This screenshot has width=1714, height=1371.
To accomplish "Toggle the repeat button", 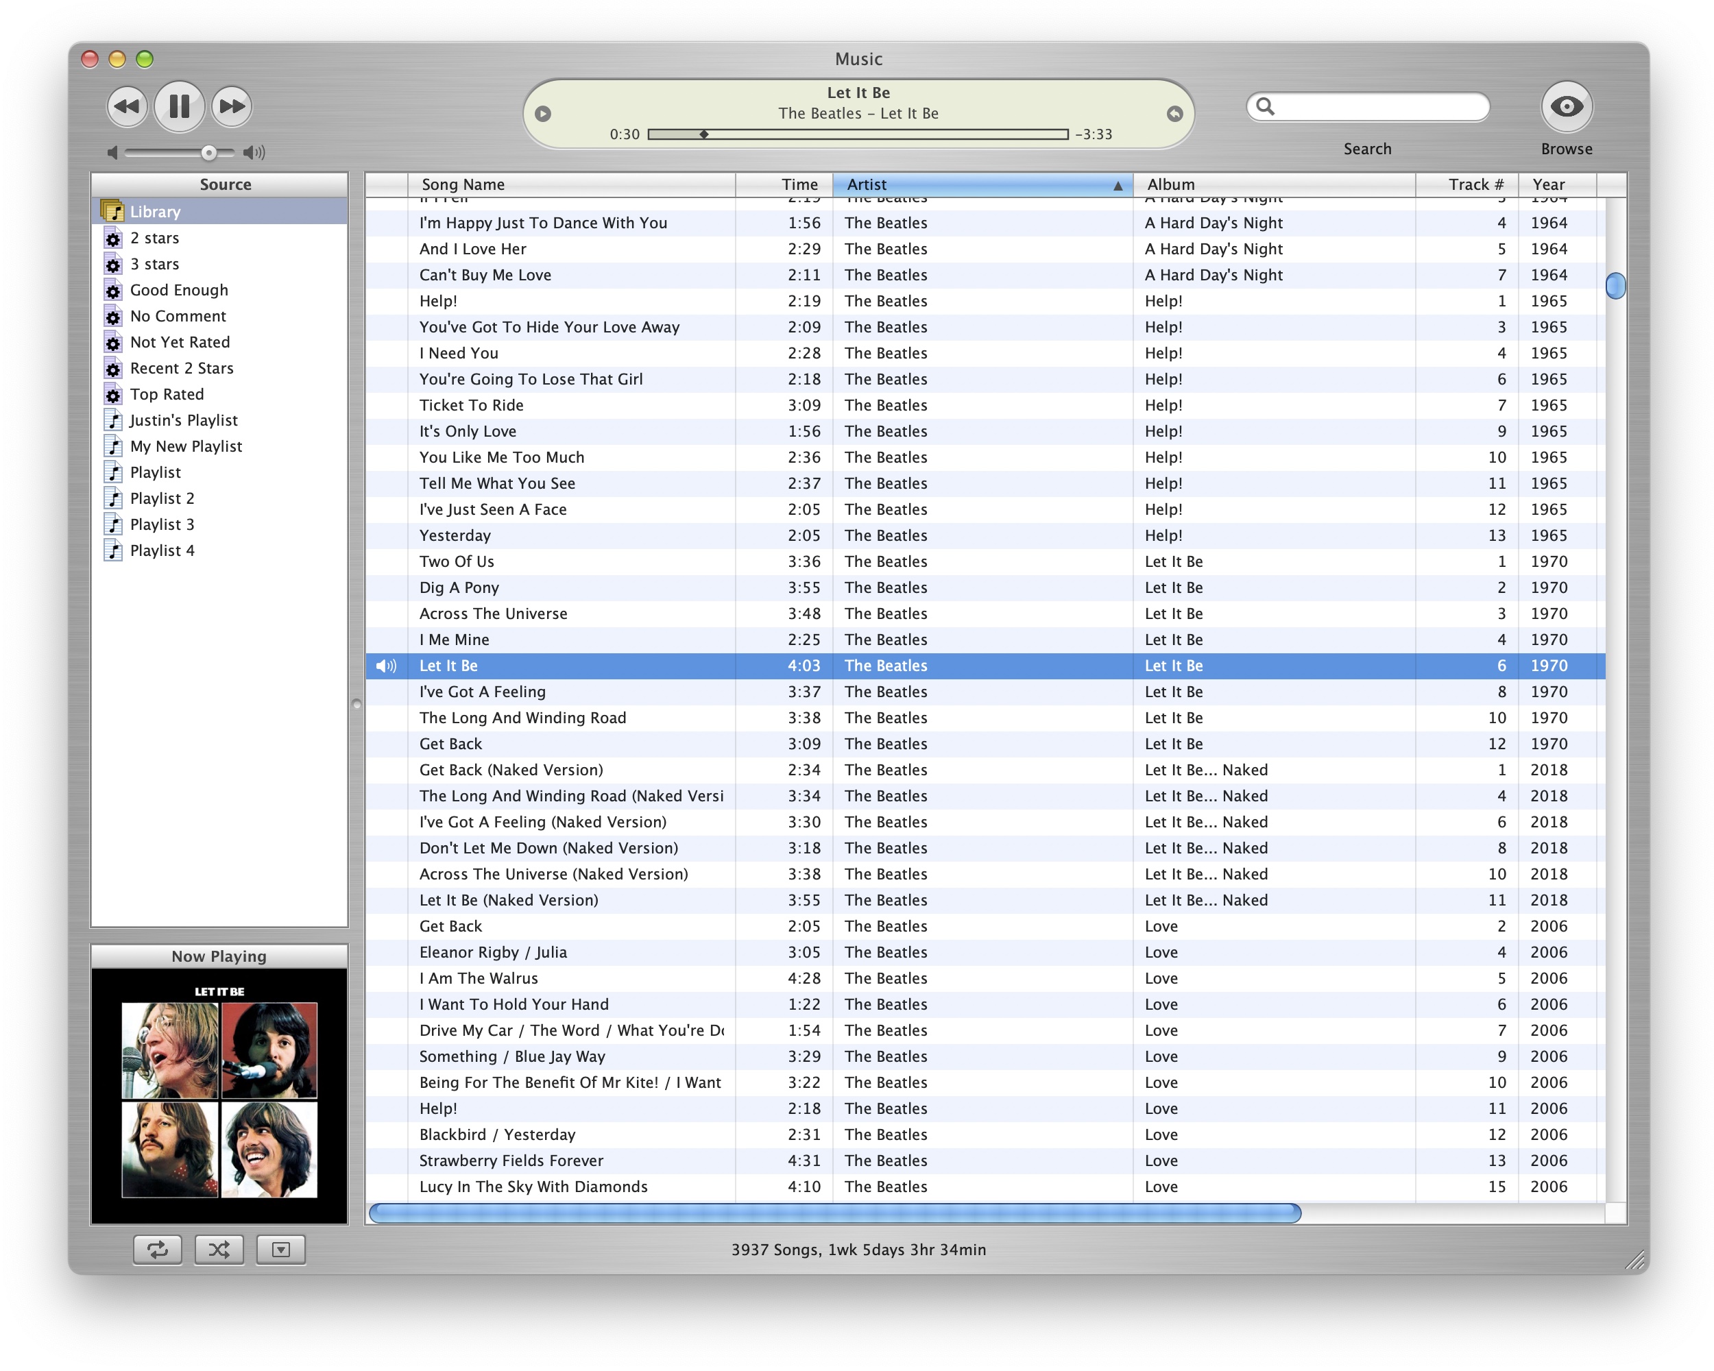I will pos(158,1248).
